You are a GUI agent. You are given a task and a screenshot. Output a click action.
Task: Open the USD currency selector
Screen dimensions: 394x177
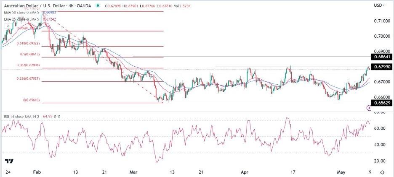click(379, 5)
